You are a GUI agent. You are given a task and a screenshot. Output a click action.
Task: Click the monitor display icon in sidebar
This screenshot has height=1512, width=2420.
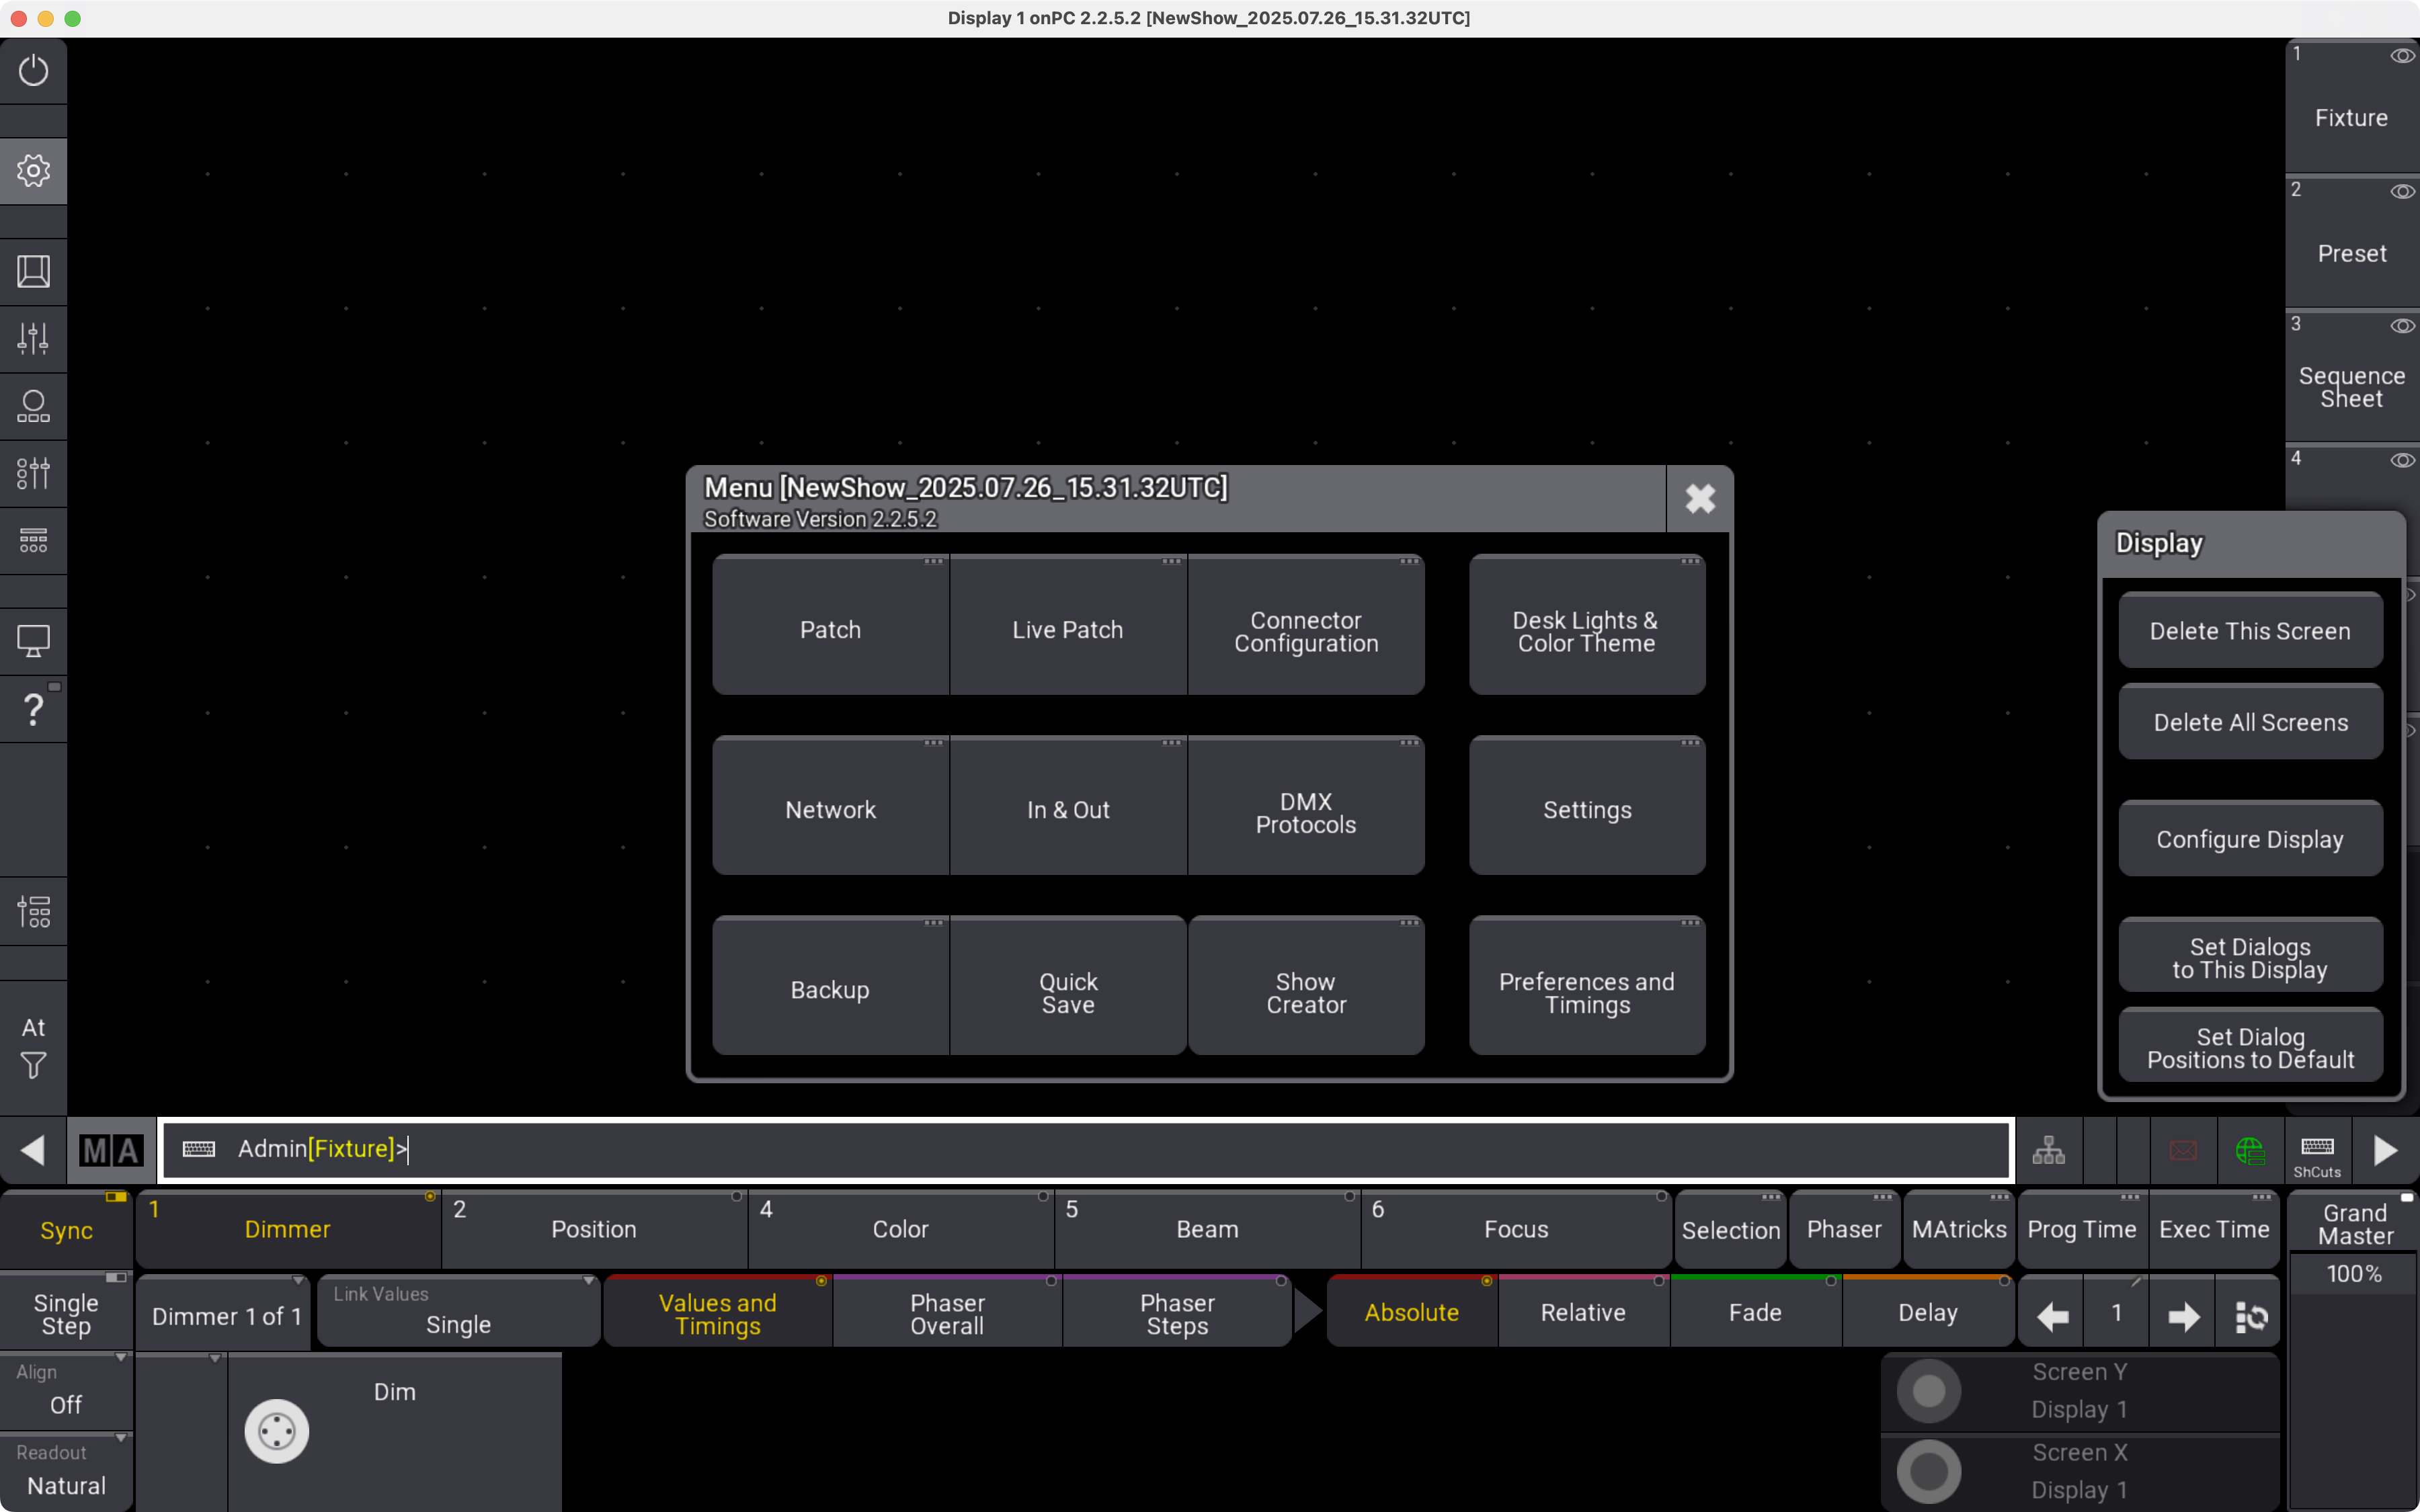(33, 641)
